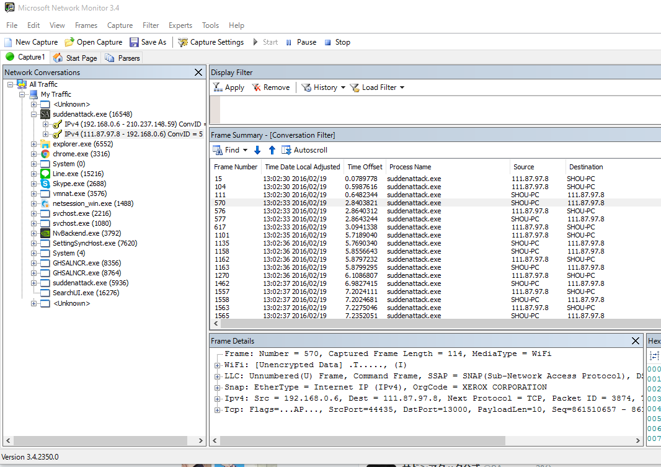Viewport: 661px width, 467px height.
Task: Select the Capture1 tab
Action: tap(25, 57)
